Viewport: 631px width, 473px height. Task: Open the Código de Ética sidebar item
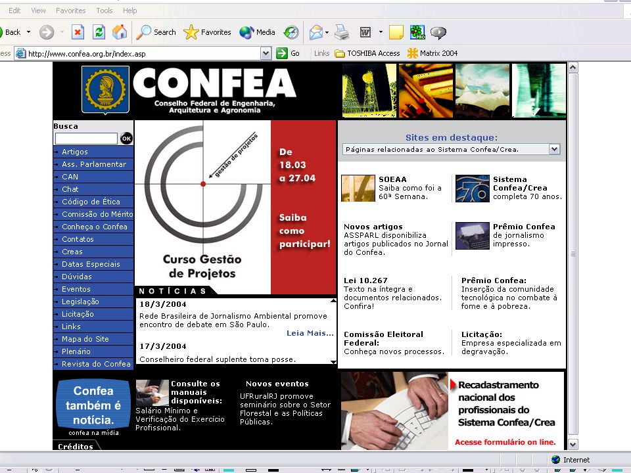tap(93, 202)
